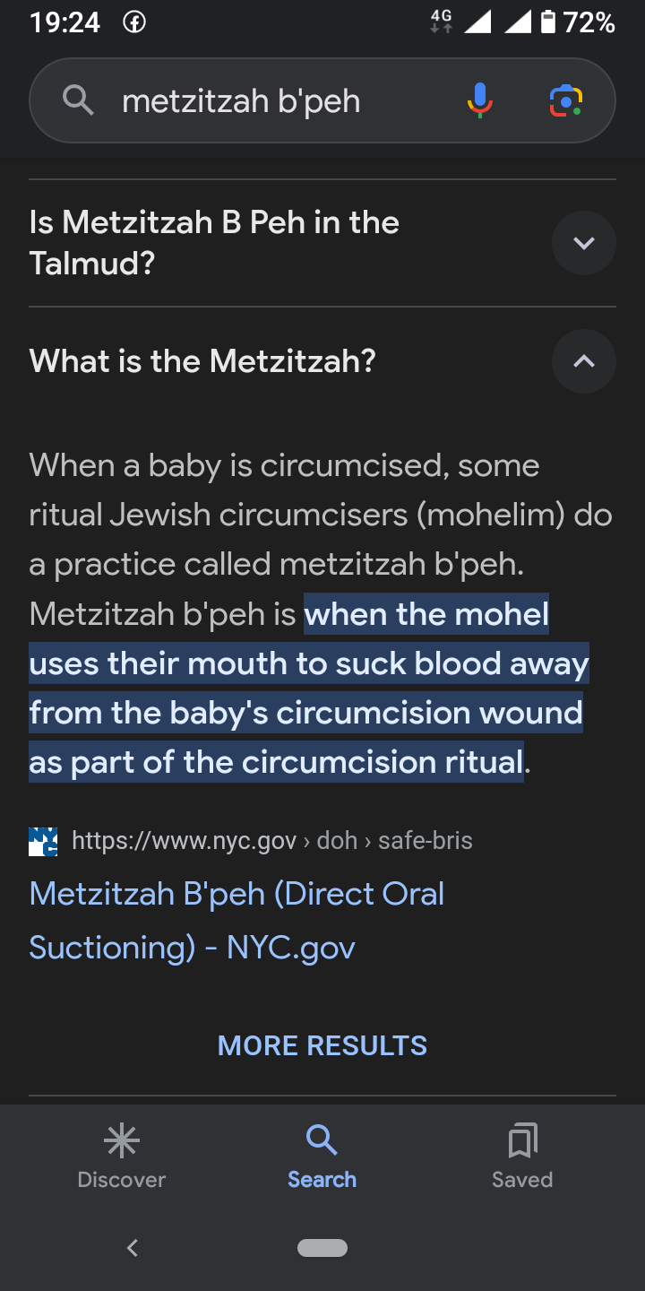Image resolution: width=645 pixels, height=1291 pixels.
Task: Tap the Facebook notification status icon
Action: click(x=134, y=22)
